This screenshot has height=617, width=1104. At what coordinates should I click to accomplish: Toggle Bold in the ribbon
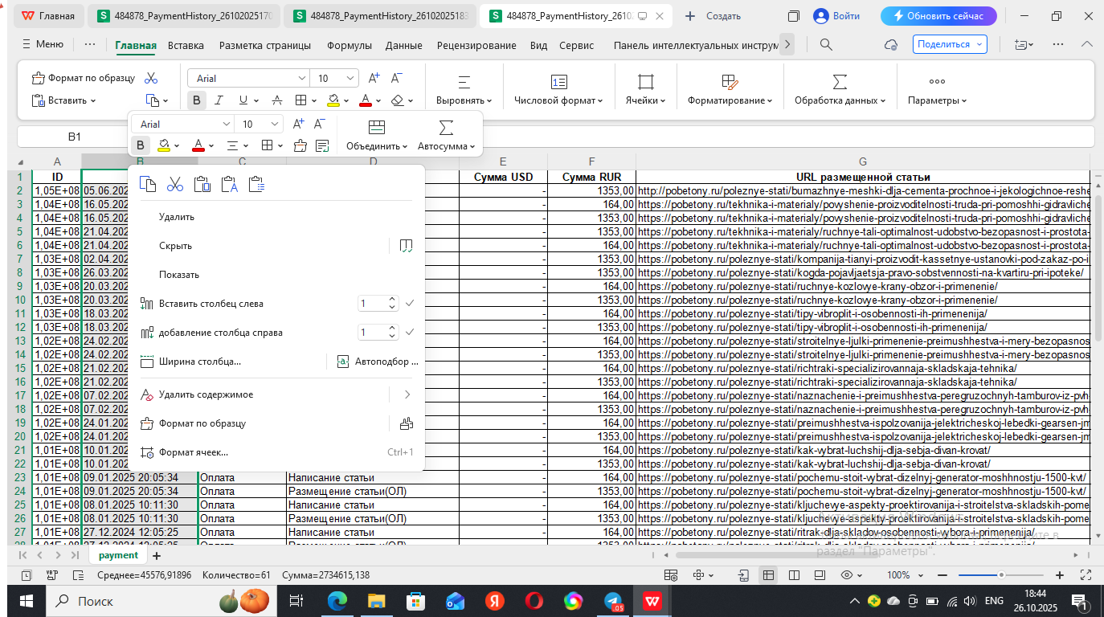tap(197, 100)
